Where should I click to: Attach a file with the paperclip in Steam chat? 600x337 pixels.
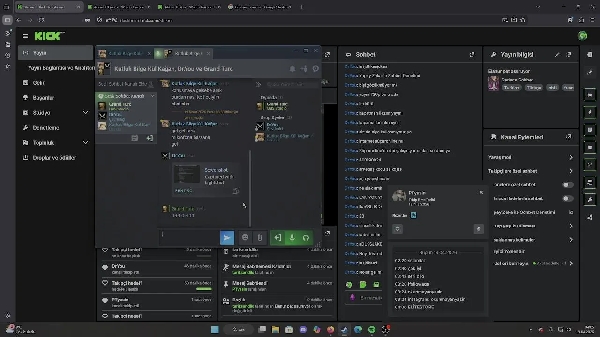click(x=259, y=238)
